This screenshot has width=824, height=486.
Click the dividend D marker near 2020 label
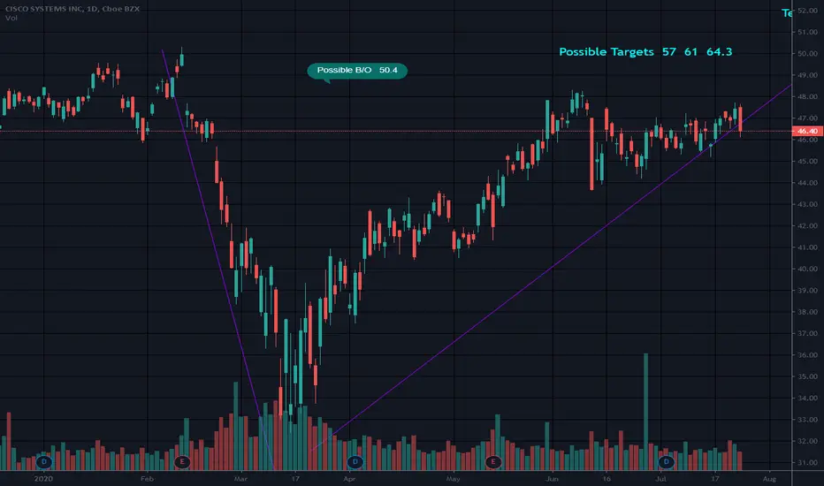coord(44,462)
